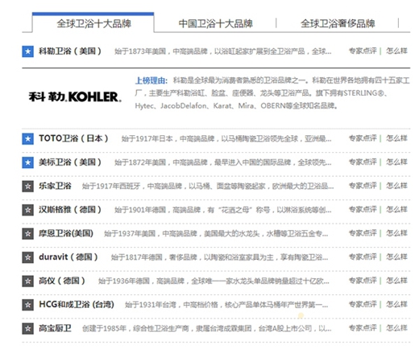Image resolution: width=419 pixels, height=353 pixels.
Task: Click the 上榜理由 label in Kohler panel
Action: coord(151,80)
